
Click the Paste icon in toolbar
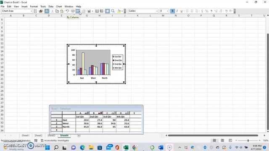(62, 11)
